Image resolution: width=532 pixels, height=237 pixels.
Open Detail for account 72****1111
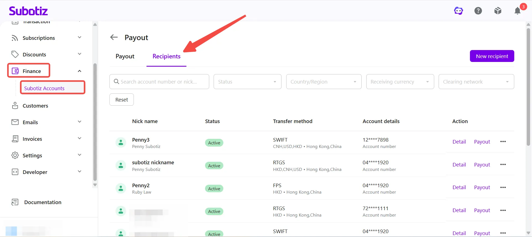pos(459,210)
